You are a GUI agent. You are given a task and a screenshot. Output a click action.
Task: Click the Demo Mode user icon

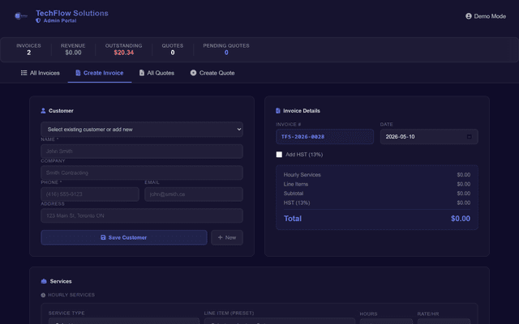(x=469, y=16)
